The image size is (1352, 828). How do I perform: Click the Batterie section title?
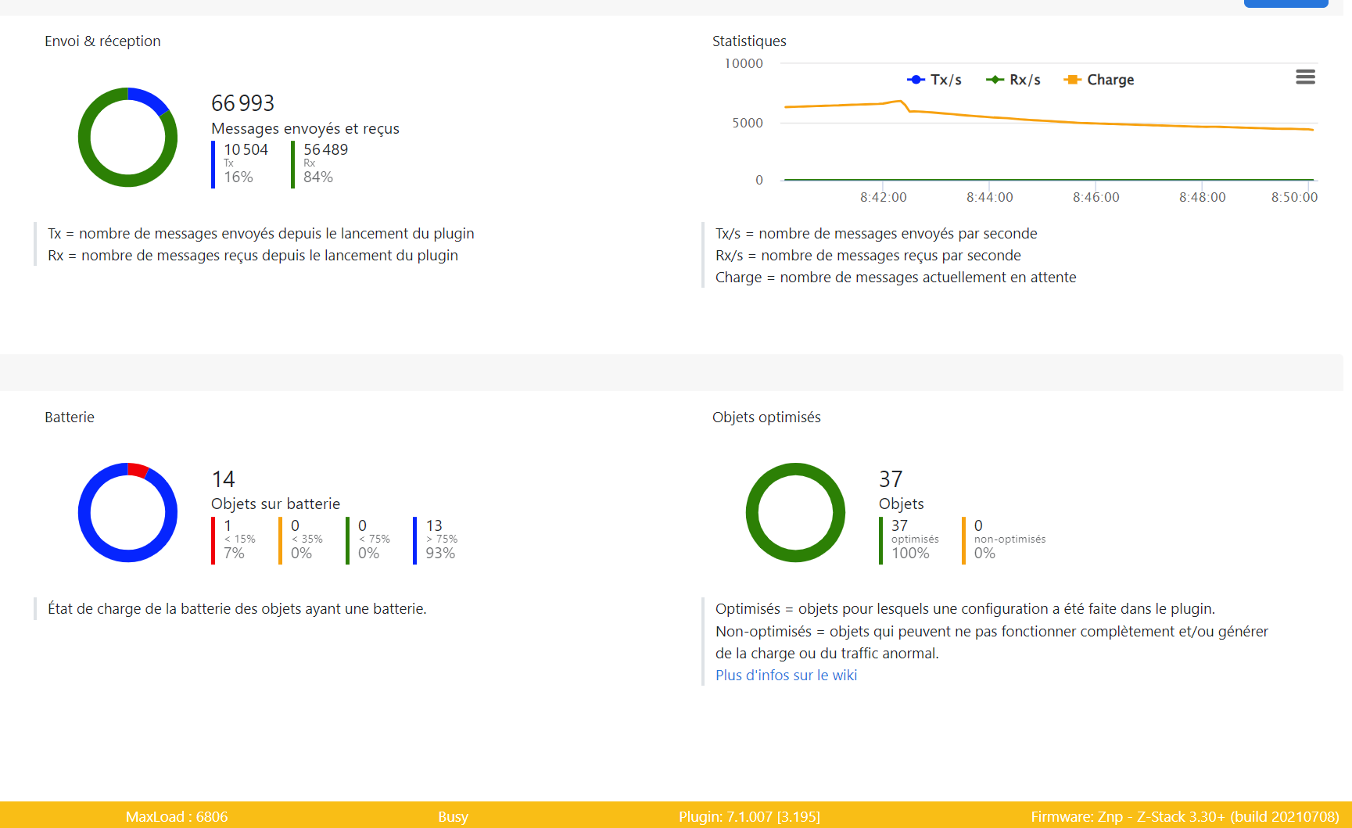point(70,418)
